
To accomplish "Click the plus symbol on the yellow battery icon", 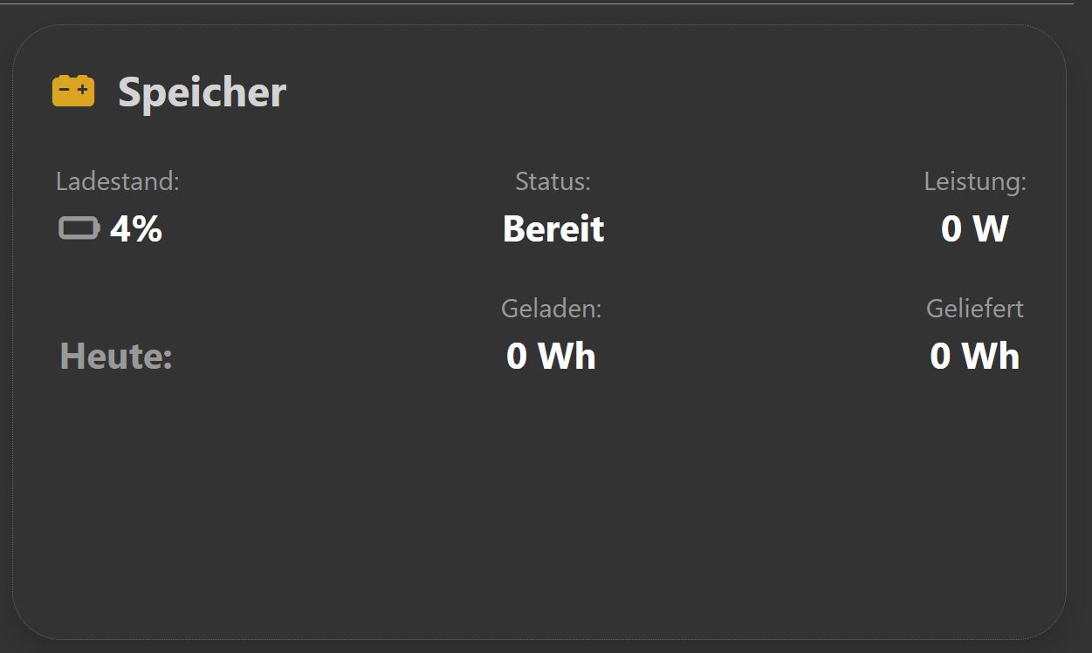I will (x=82, y=89).
